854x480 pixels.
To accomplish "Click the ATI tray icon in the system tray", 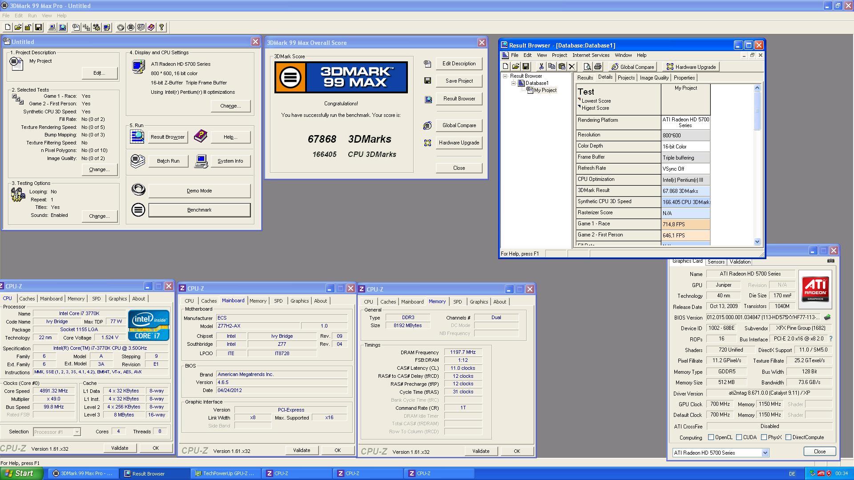I will [x=821, y=473].
